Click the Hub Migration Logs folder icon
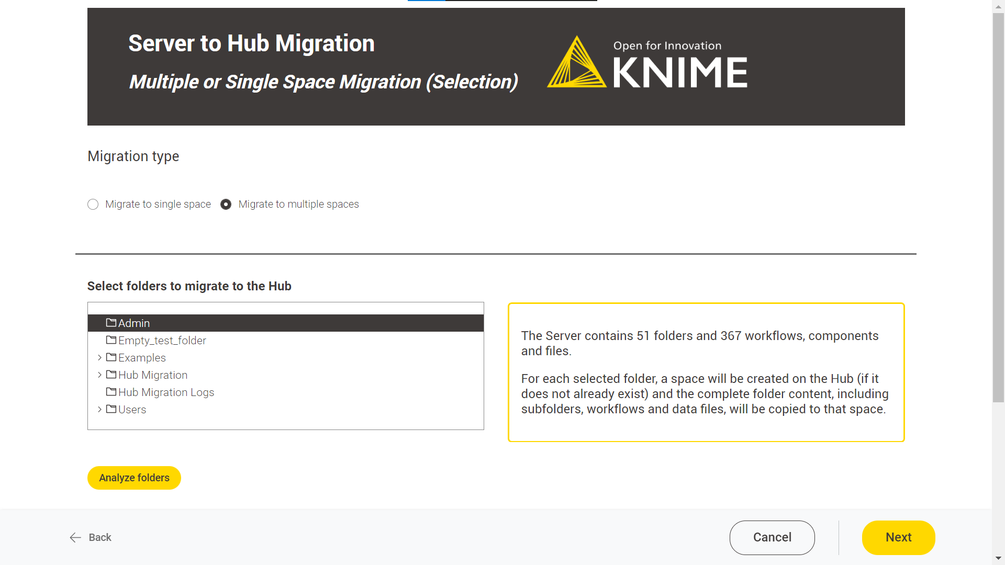The height and width of the screenshot is (565, 1005). 111,392
